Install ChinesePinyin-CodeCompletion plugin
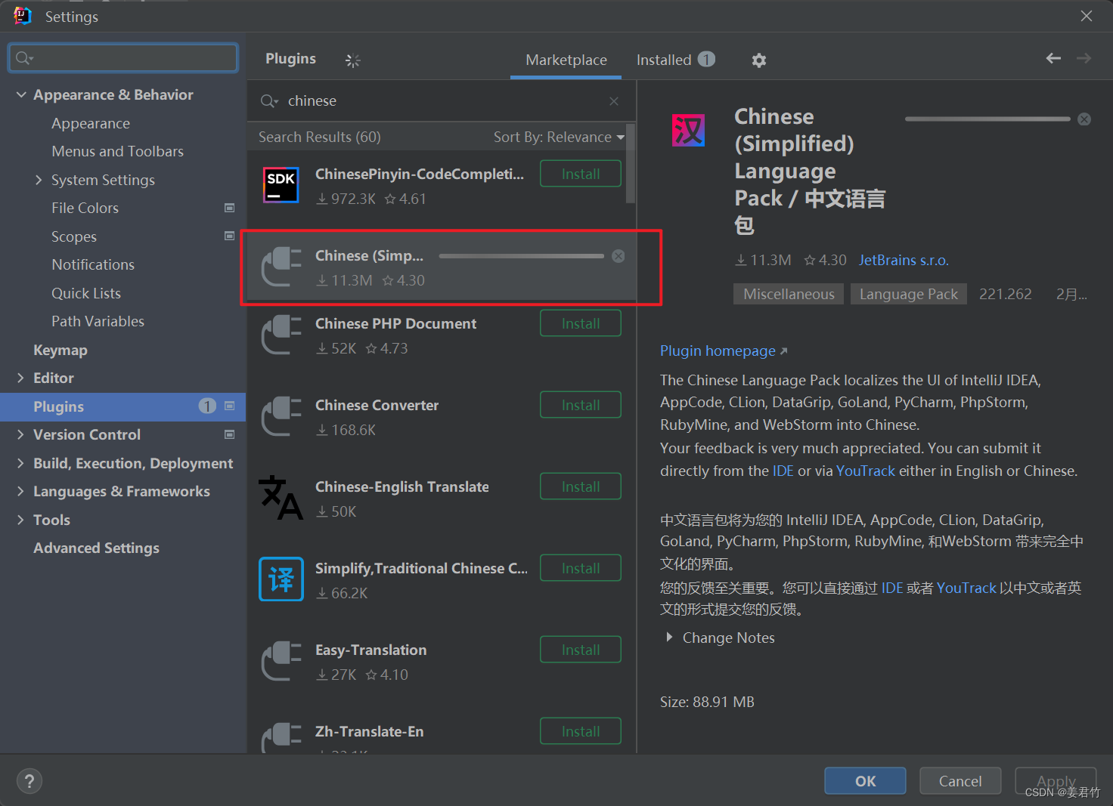The height and width of the screenshot is (806, 1113). [581, 174]
